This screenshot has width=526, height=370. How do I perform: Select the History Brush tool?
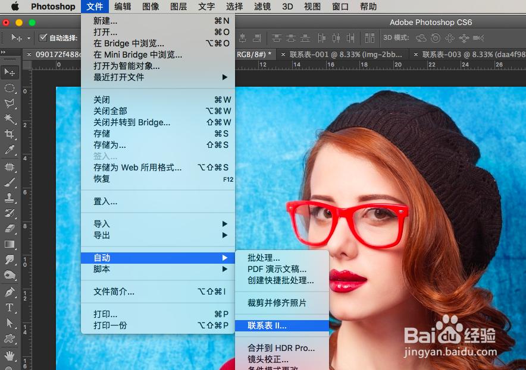point(10,213)
